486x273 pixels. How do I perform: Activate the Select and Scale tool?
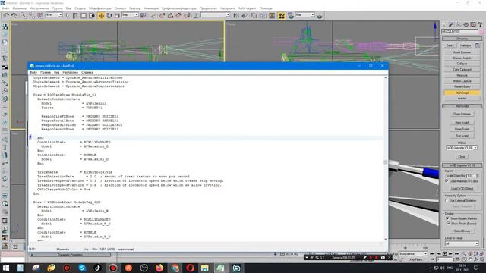pyautogui.click(x=117, y=15)
